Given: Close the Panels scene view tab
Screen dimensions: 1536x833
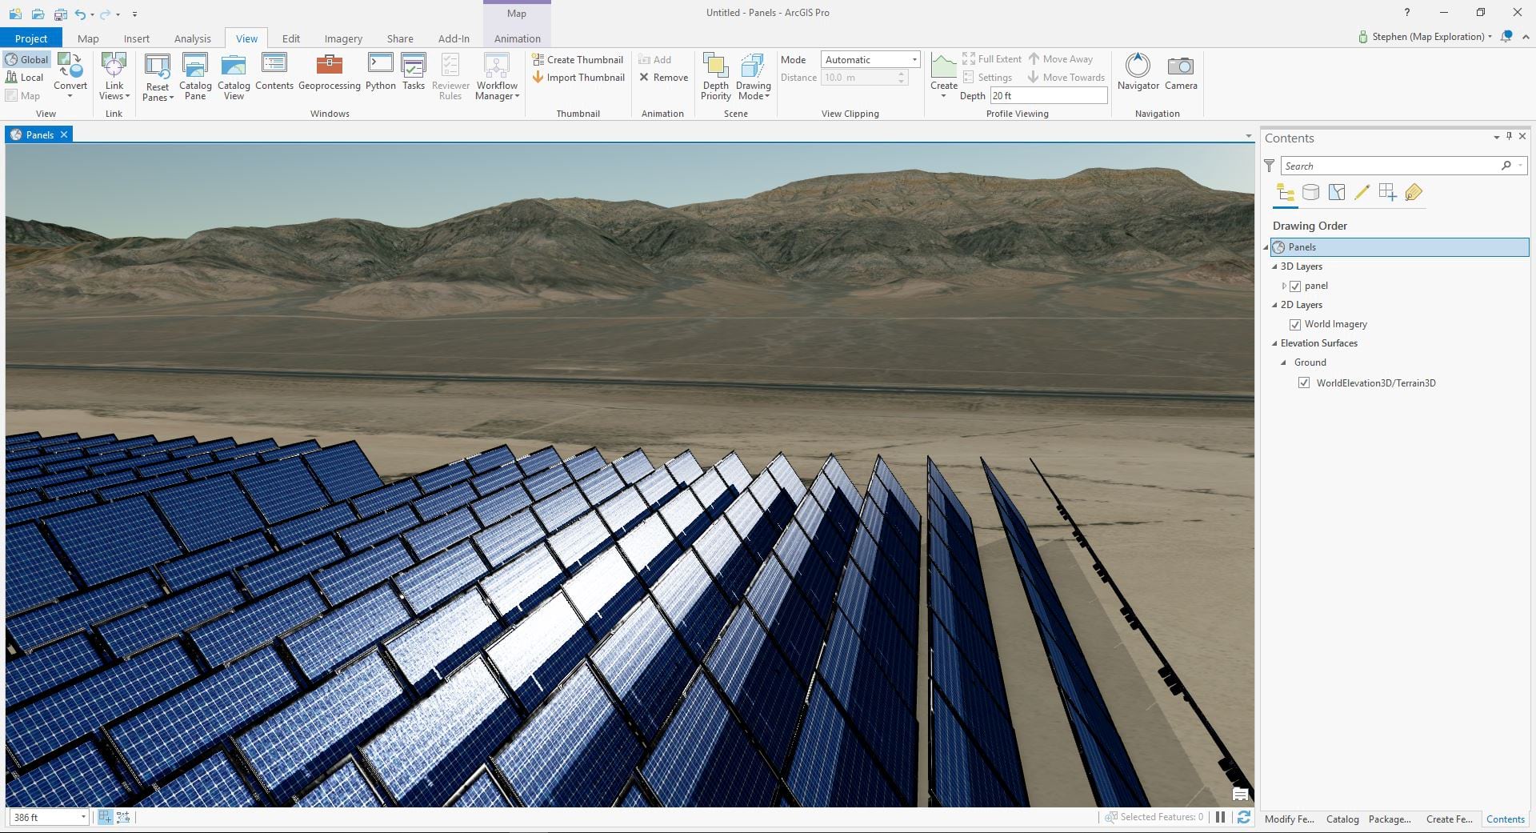Looking at the screenshot, I should (x=64, y=134).
